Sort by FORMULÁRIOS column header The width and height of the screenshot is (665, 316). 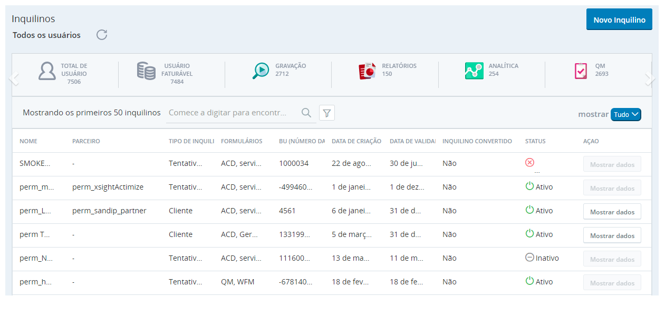pos(242,141)
